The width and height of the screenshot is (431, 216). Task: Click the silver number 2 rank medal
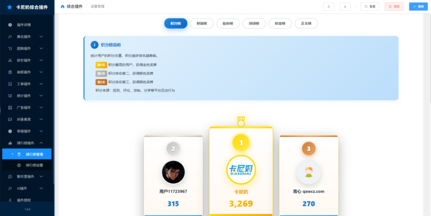point(173,149)
